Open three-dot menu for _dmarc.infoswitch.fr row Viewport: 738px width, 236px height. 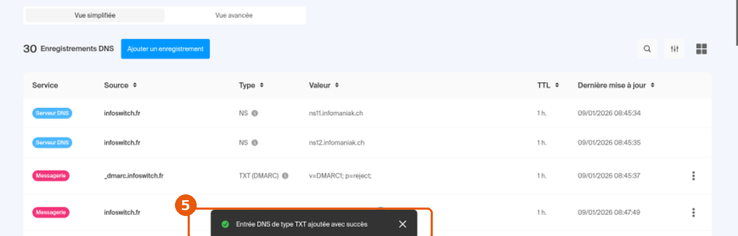pyautogui.click(x=693, y=176)
